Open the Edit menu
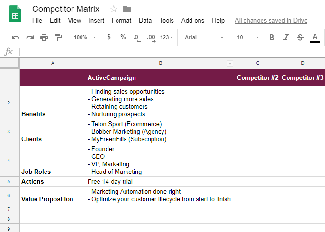The image size is (325, 232). (x=55, y=20)
